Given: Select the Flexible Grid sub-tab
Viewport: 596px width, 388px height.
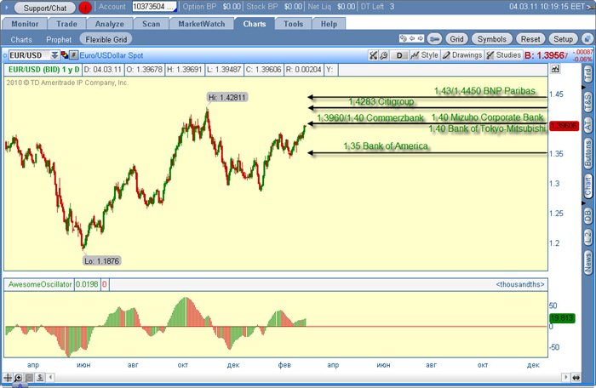Looking at the screenshot, I should click(x=106, y=39).
